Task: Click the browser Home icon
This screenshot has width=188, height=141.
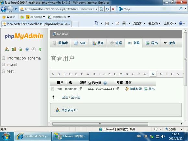Action: (96, 23)
